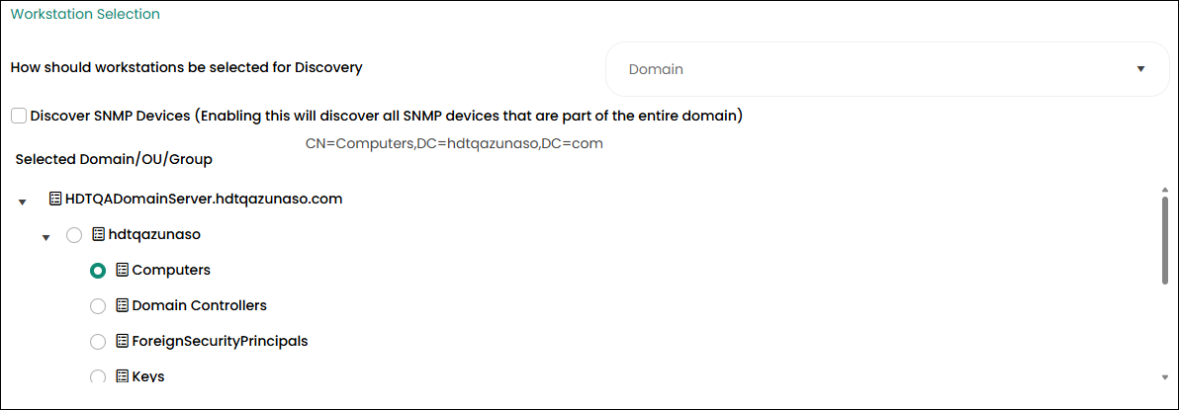Collapse the hdtqazunaso tree node
1179x410 pixels.
(x=45, y=237)
